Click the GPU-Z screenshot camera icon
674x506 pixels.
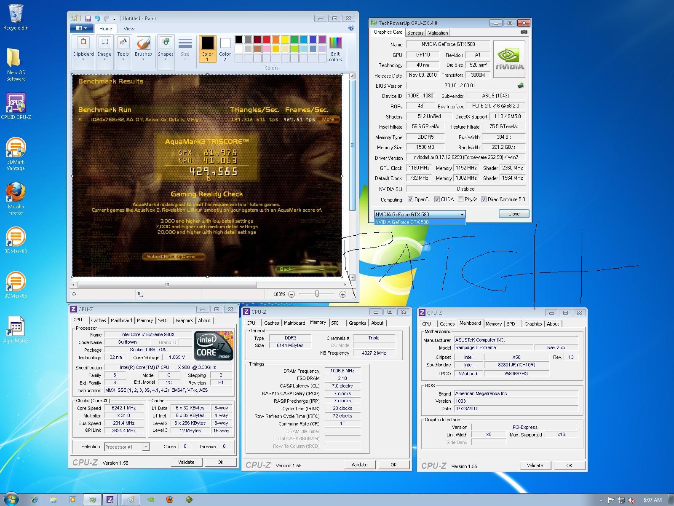524,32
